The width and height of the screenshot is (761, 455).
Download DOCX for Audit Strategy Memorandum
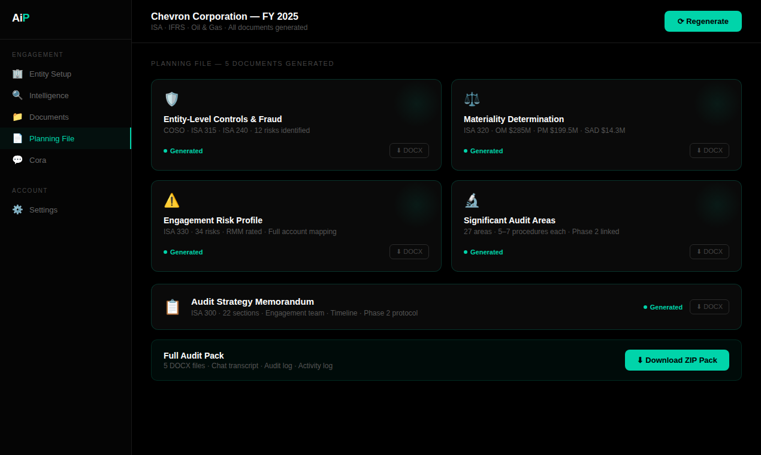point(709,307)
